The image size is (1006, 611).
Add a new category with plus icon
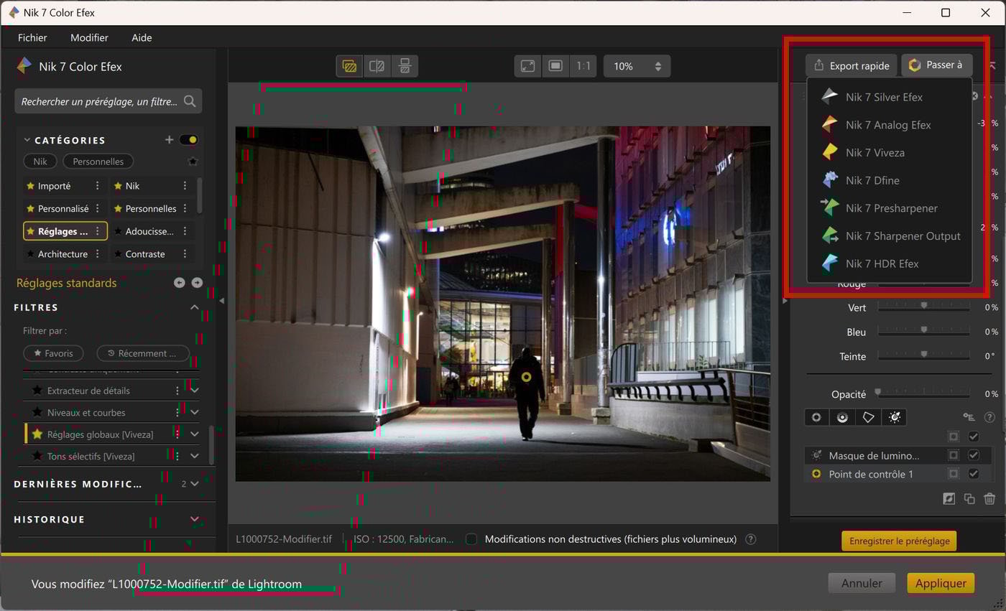tap(169, 139)
